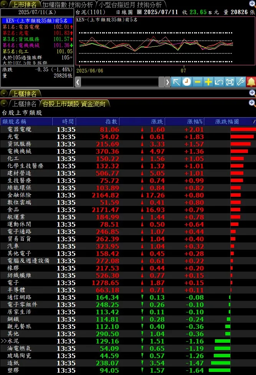Toggle fullscreen frame icon in chart toolbar
256x375 pixels.
[230, 82]
